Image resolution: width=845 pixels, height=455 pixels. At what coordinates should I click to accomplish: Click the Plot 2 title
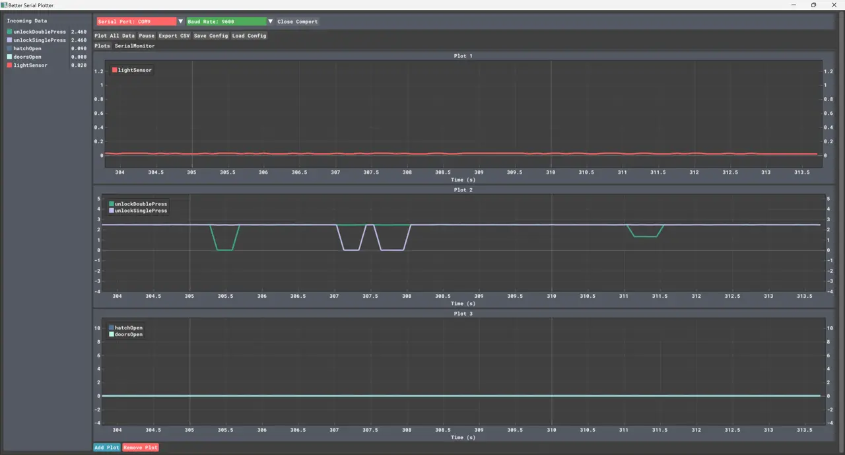coord(463,190)
